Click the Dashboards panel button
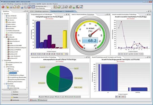Viewport: 153px width, 105px height. tap(15, 100)
